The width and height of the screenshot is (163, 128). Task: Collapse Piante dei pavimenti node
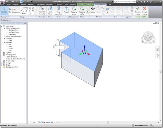4,28
